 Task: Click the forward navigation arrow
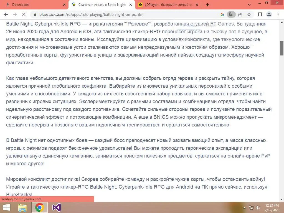[15, 14]
